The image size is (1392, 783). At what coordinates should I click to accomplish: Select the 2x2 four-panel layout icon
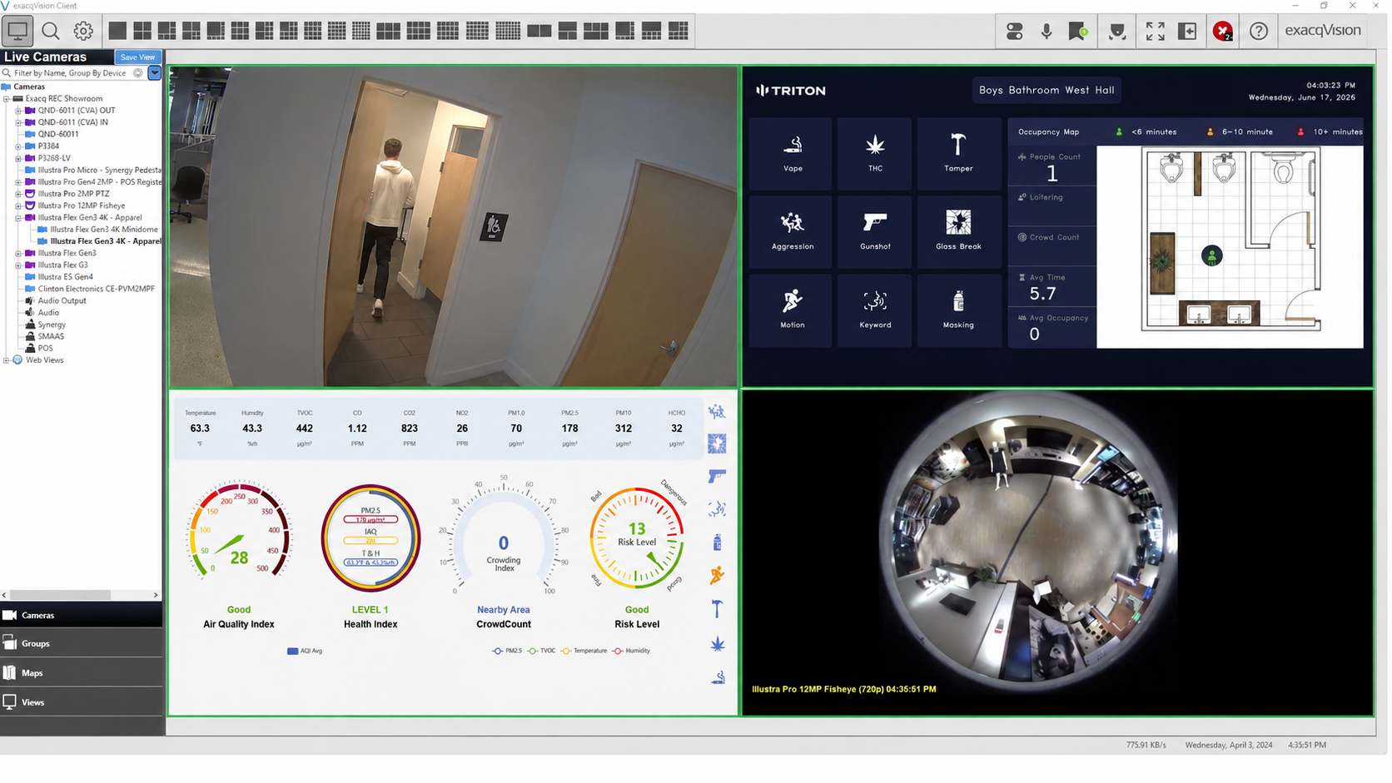[142, 32]
